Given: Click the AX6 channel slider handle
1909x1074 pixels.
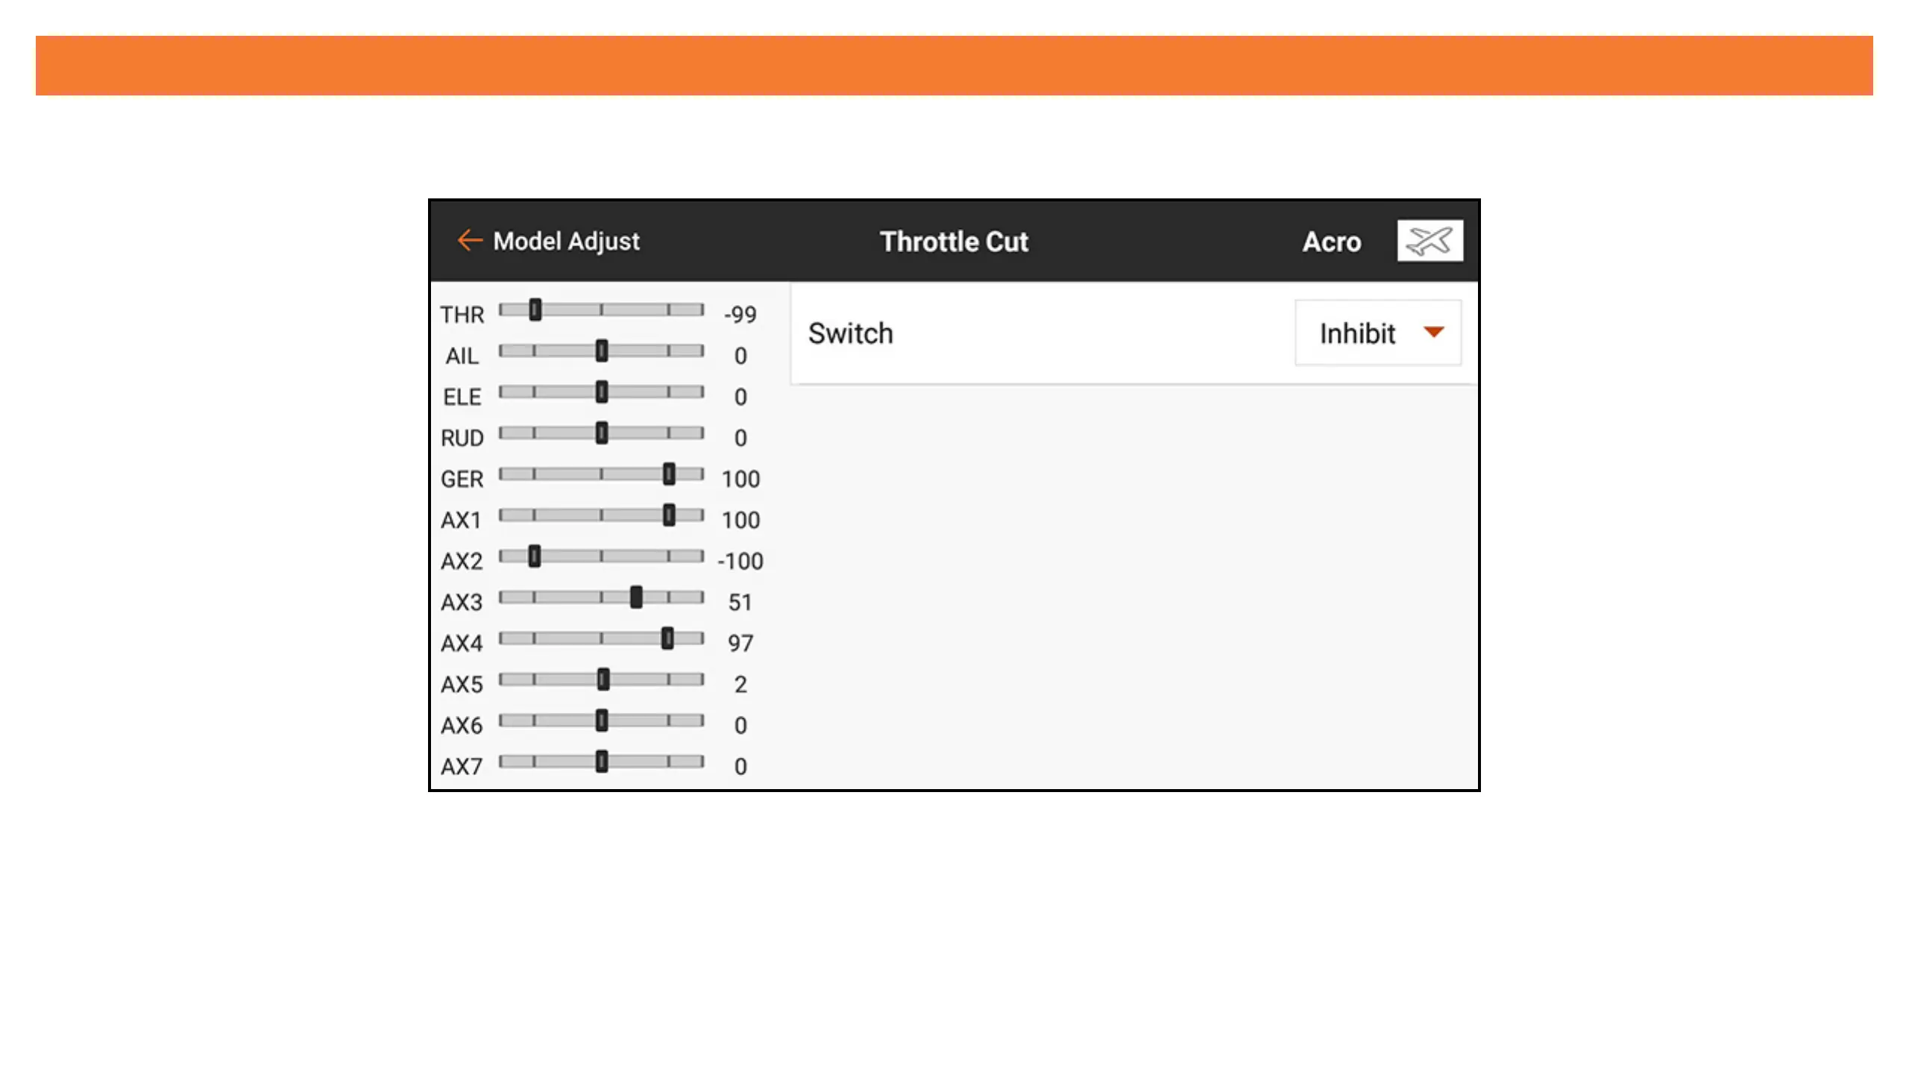Looking at the screenshot, I should pos(602,720).
